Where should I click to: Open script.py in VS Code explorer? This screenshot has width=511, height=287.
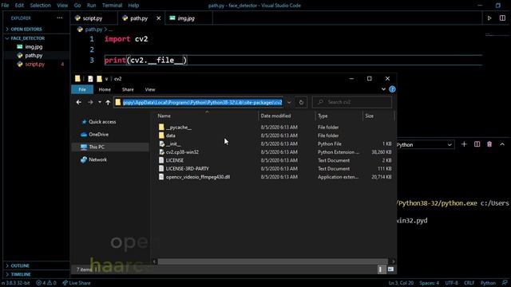pyautogui.click(x=34, y=64)
